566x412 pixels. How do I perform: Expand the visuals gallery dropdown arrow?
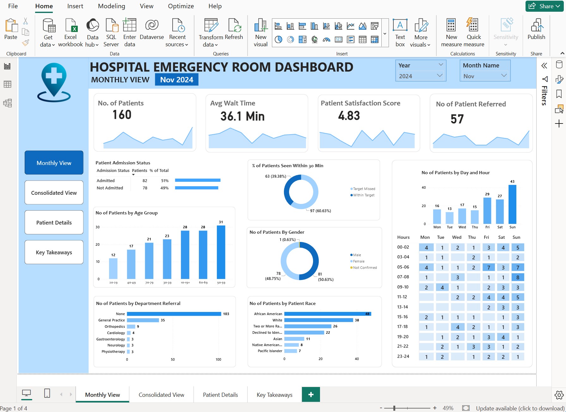coord(385,34)
